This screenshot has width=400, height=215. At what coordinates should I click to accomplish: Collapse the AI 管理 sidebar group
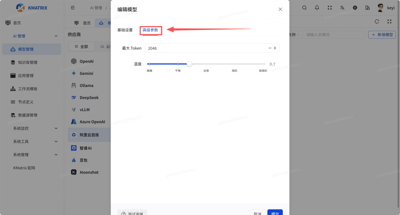point(56,36)
